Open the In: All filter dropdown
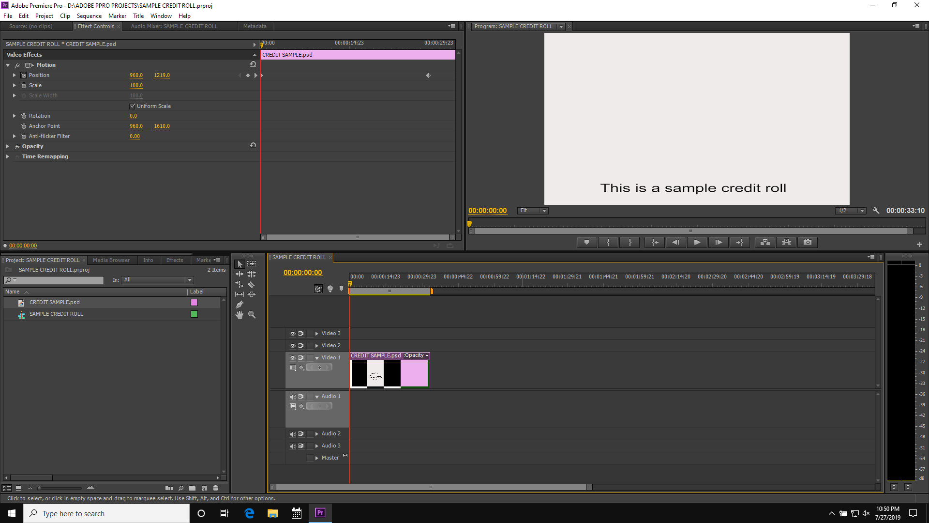This screenshot has width=929, height=523. click(x=158, y=280)
